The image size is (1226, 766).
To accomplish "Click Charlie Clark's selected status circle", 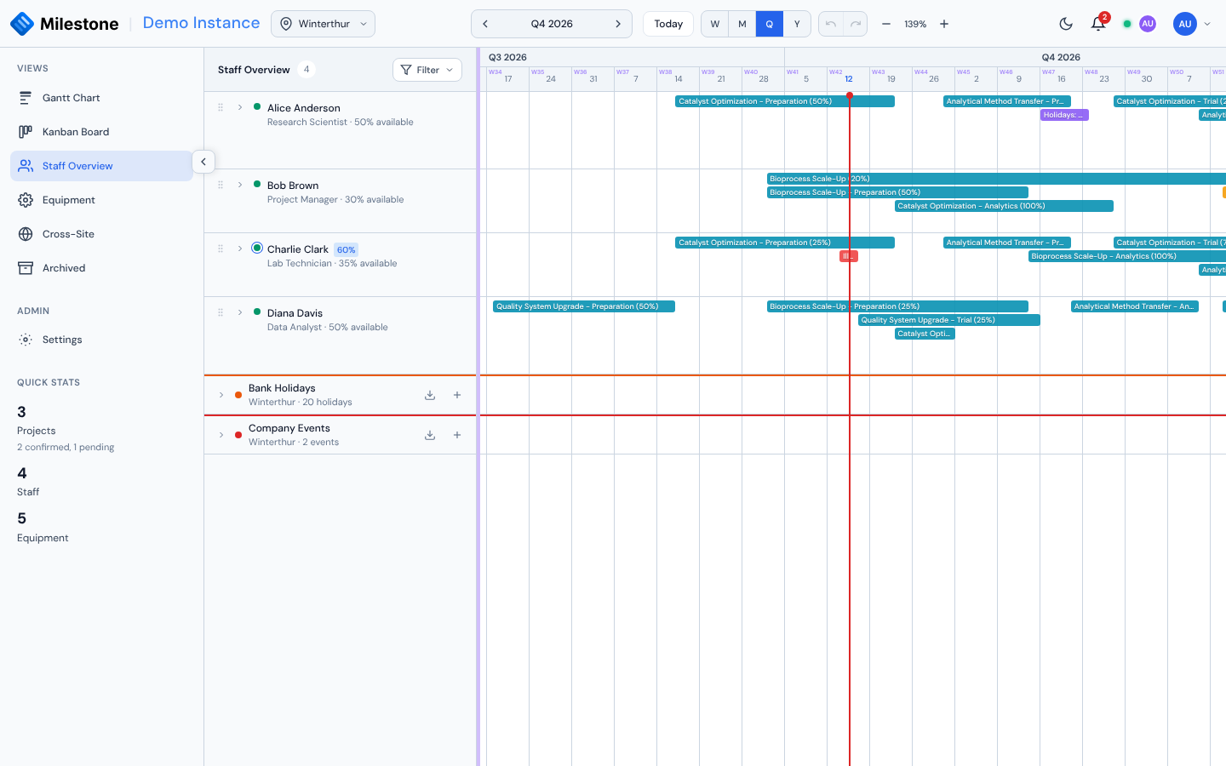I will coord(257,249).
